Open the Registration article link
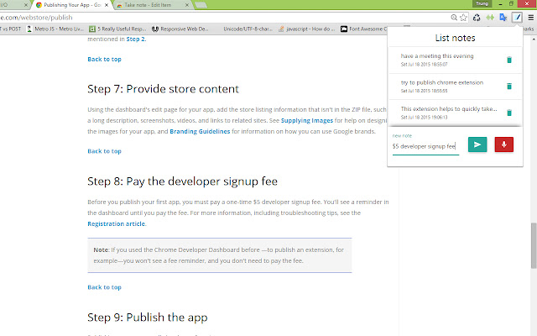 pos(117,224)
